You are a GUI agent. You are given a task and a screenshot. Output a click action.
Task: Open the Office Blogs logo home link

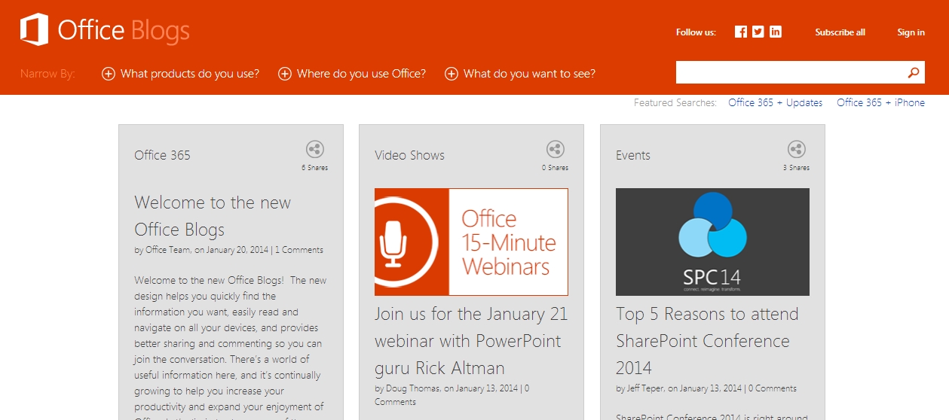[x=106, y=31]
